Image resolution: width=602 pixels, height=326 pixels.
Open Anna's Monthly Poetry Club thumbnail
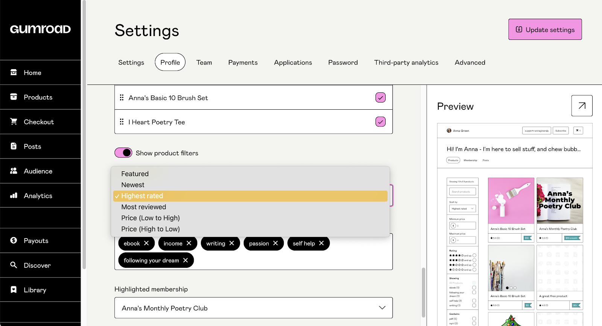click(560, 201)
